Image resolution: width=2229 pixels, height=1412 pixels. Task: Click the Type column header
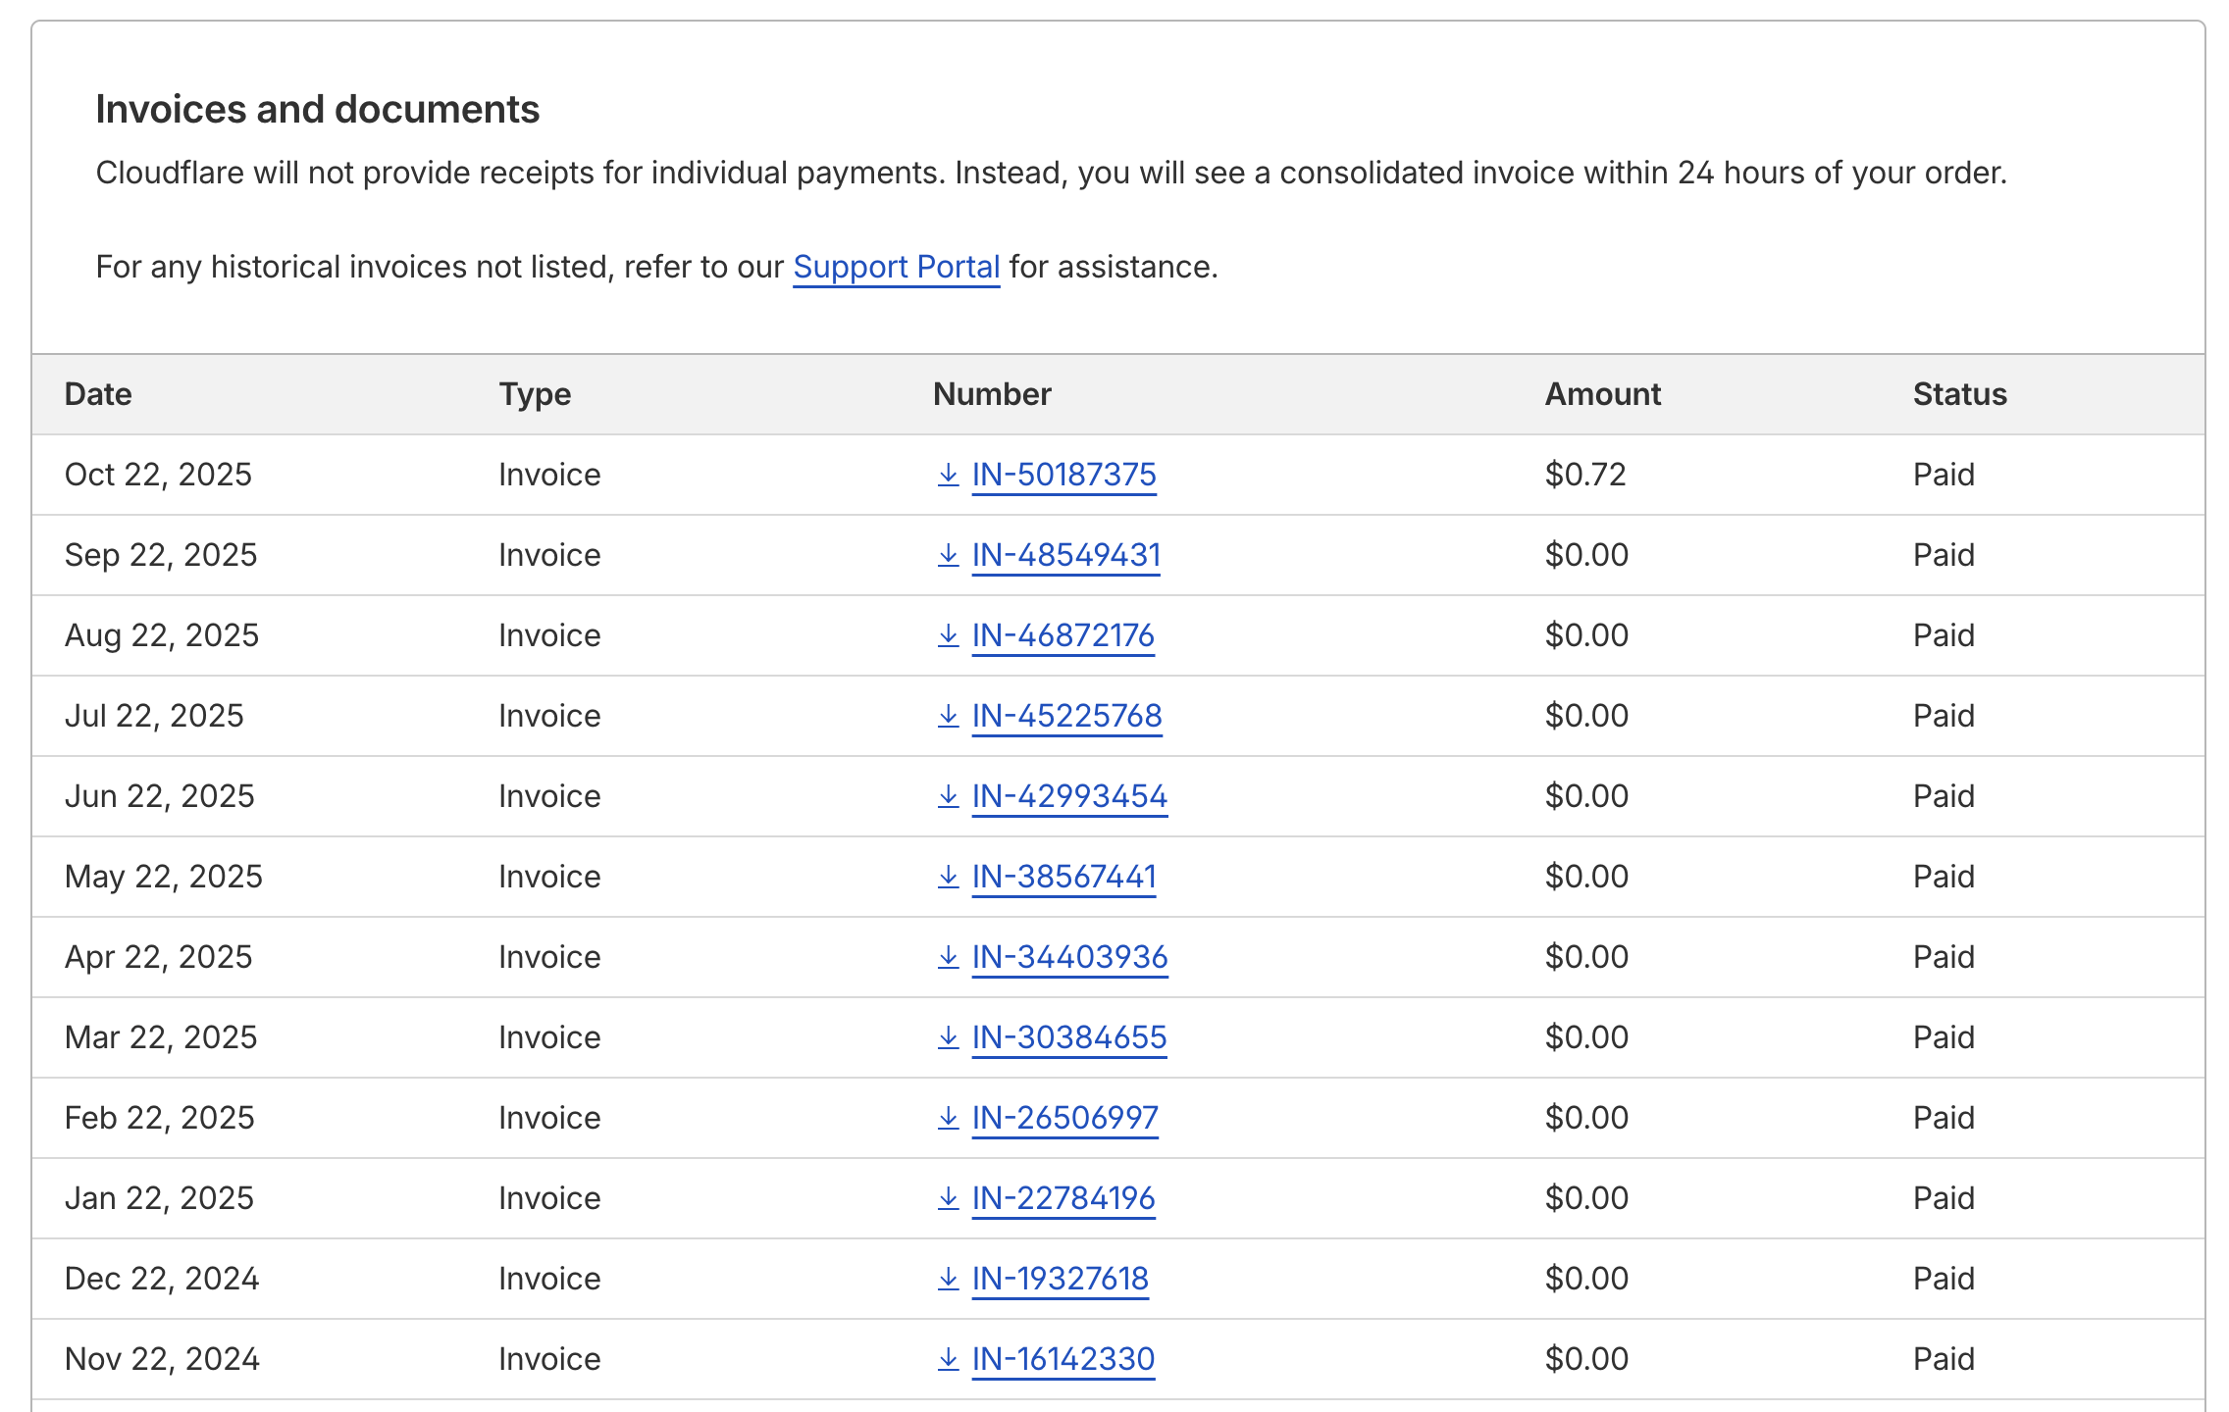click(x=535, y=394)
